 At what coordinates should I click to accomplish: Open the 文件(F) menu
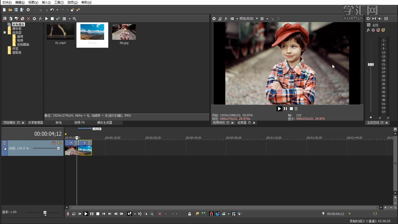[x=7, y=2]
